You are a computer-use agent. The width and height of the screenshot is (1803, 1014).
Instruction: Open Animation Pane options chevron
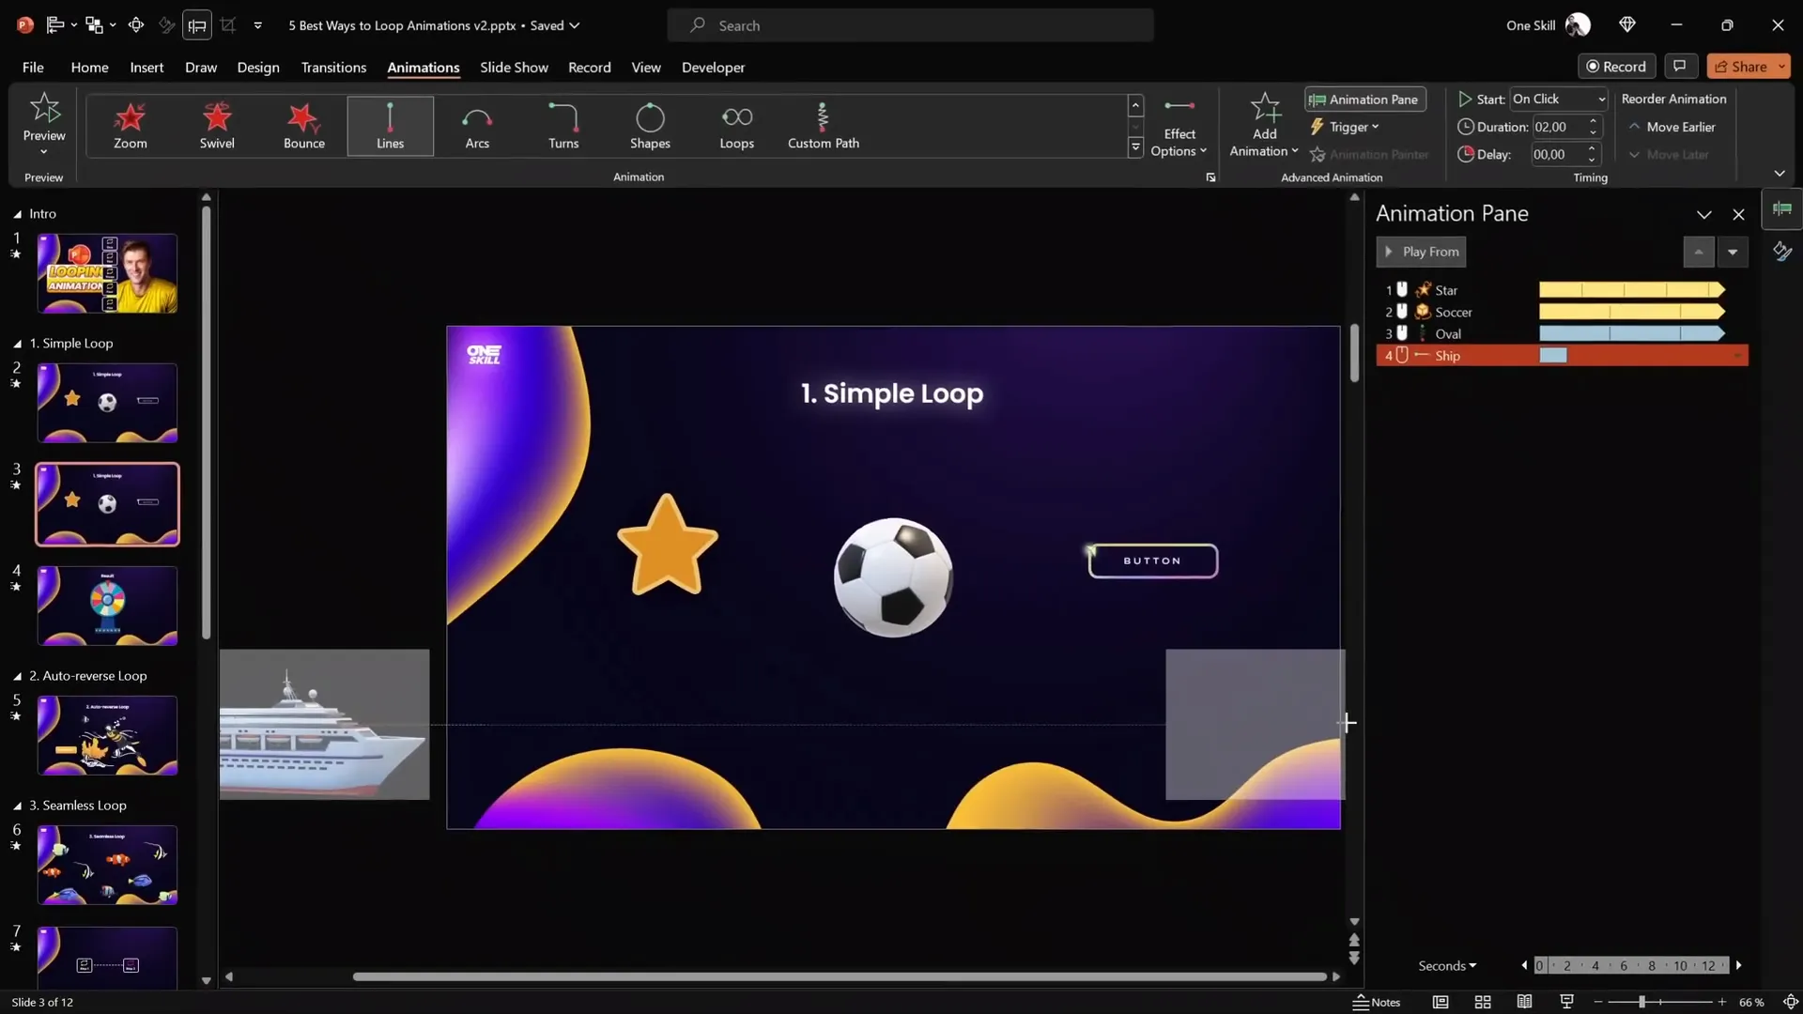[1703, 215]
